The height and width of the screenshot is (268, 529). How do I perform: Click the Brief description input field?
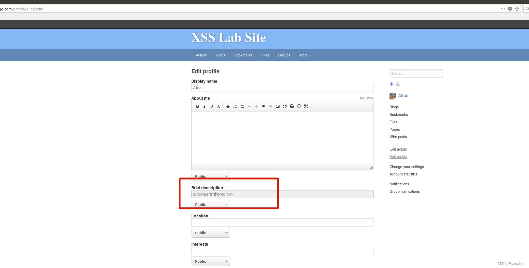click(x=282, y=194)
